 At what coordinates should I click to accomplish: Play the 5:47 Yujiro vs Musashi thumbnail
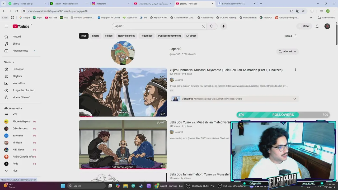click(123, 92)
